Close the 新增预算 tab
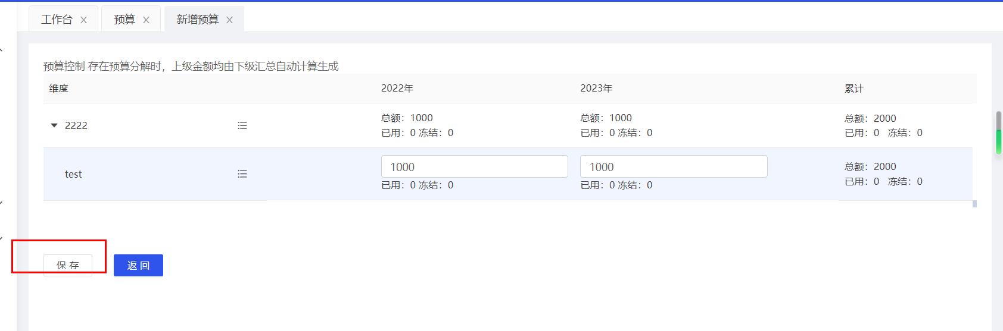The image size is (1003, 331). (x=229, y=20)
